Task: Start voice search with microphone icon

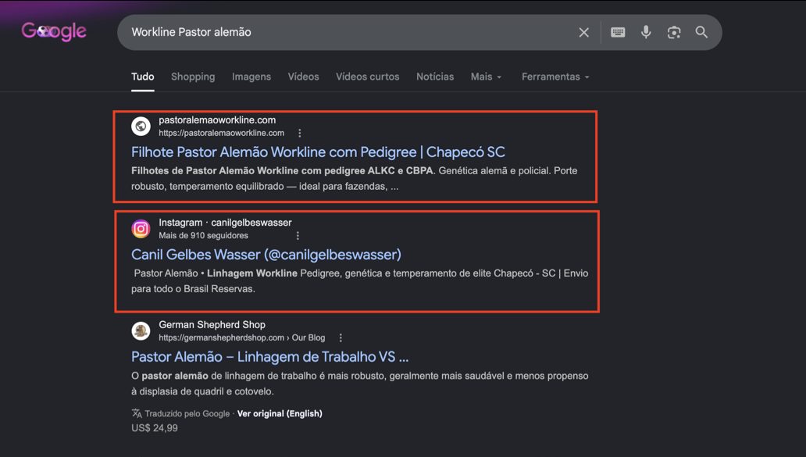Action: click(646, 32)
